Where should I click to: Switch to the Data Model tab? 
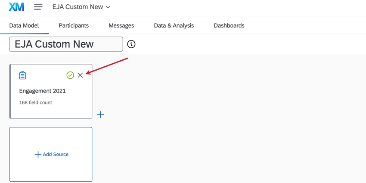[24, 25]
